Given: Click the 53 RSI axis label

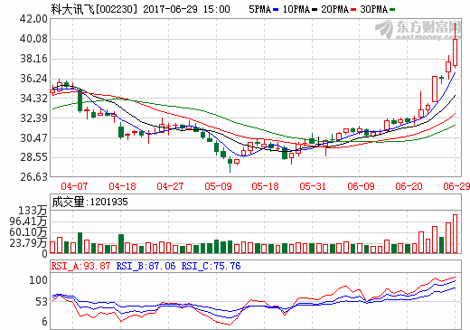Looking at the screenshot, I should (42, 302).
